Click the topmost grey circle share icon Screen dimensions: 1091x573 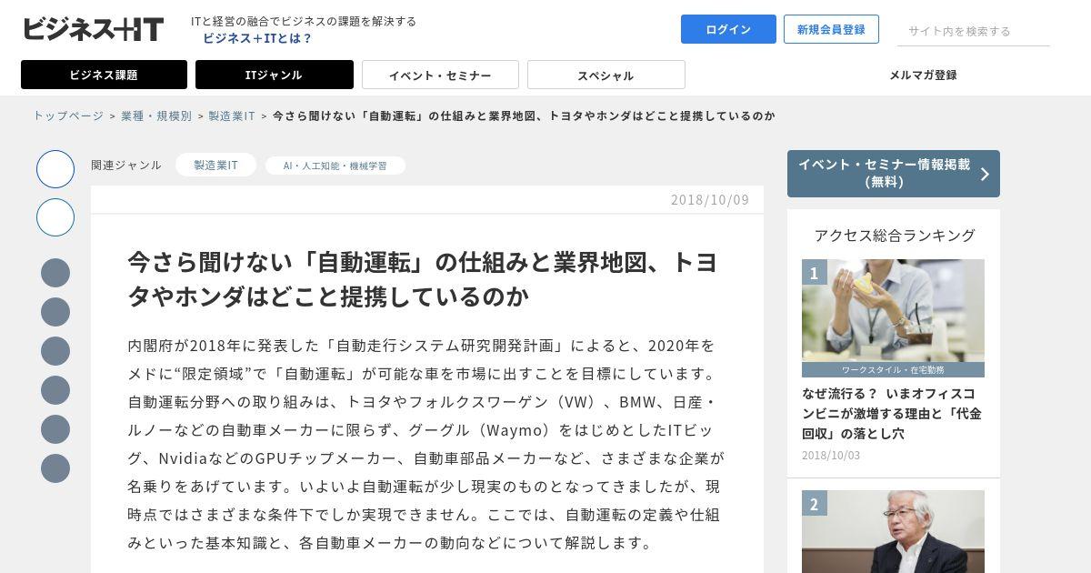pyautogui.click(x=55, y=273)
